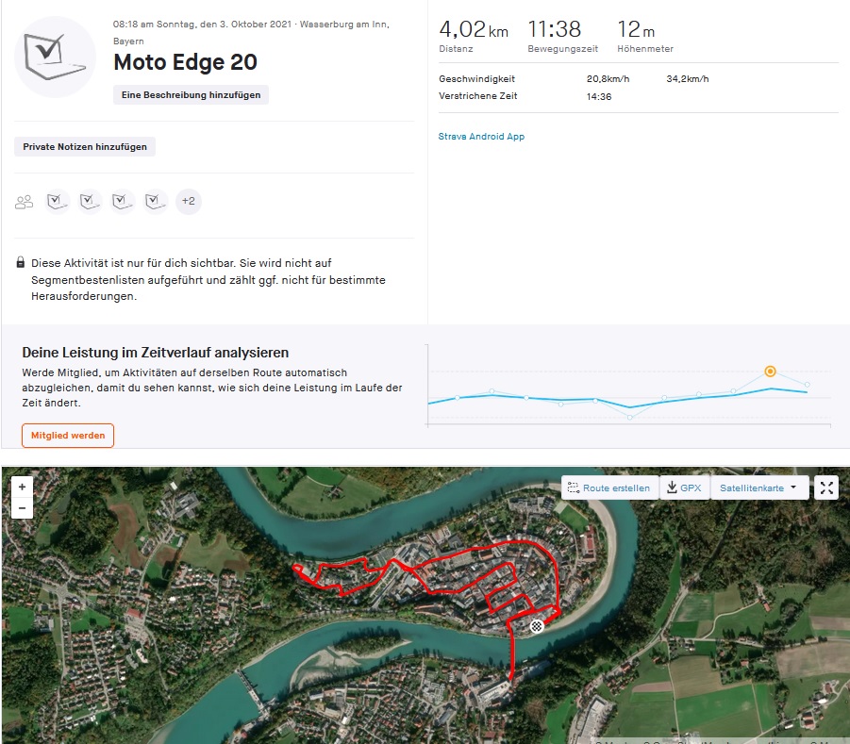The width and height of the screenshot is (850, 744).
Task: Open the first participant avatar
Action: [58, 201]
